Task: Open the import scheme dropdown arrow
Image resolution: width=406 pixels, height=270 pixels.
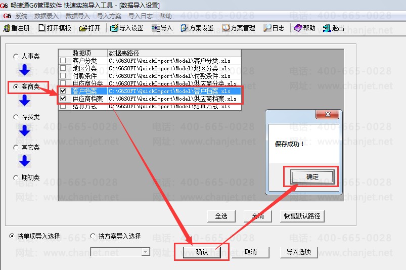Action: click(146, 252)
